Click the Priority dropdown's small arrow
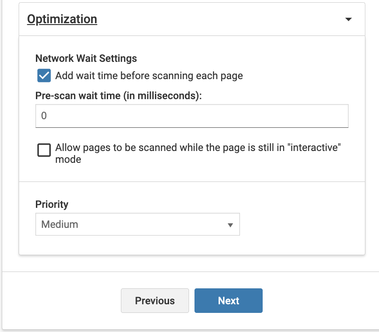 click(230, 225)
